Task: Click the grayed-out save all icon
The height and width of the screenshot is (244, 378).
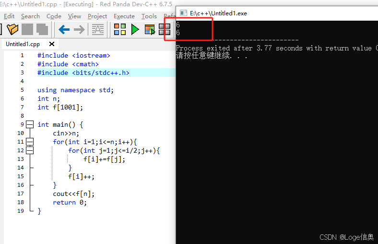Action: click(42, 29)
